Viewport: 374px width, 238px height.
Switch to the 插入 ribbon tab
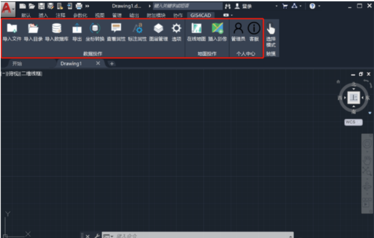coord(43,16)
